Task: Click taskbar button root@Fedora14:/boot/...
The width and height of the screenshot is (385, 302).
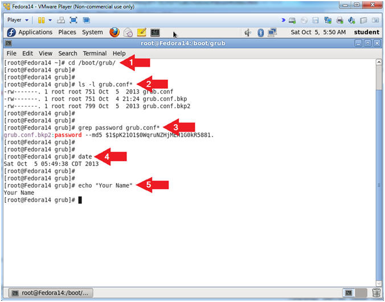Action: 51,293
